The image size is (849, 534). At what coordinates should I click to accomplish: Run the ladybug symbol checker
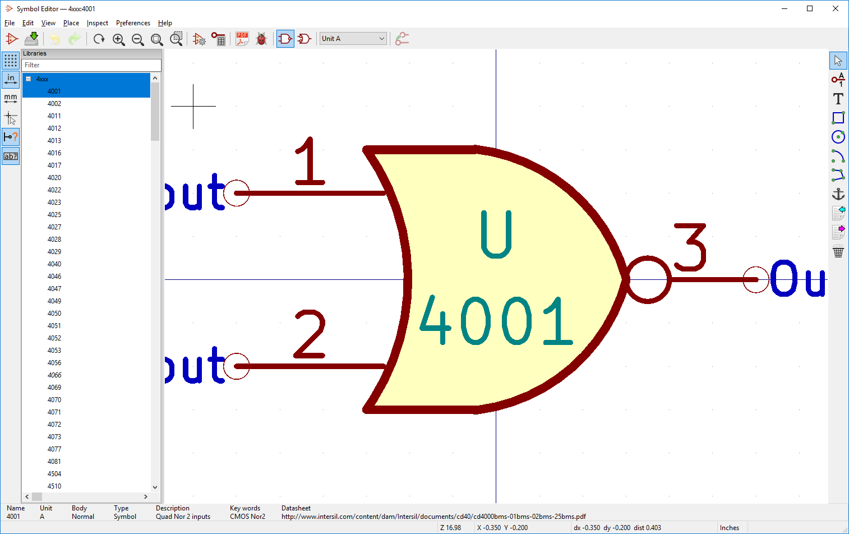(261, 39)
